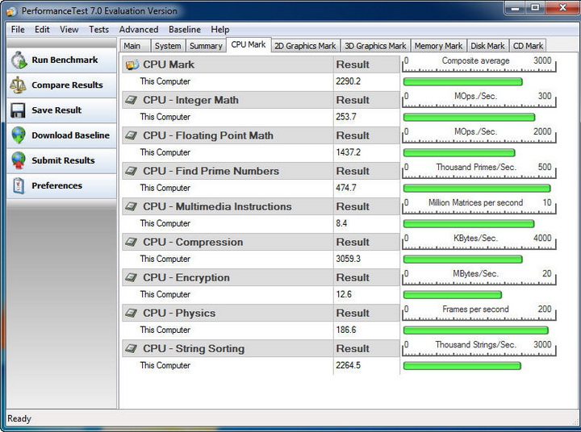Click the Ready status bar text
Image resolution: width=581 pixels, height=432 pixels.
19,418
